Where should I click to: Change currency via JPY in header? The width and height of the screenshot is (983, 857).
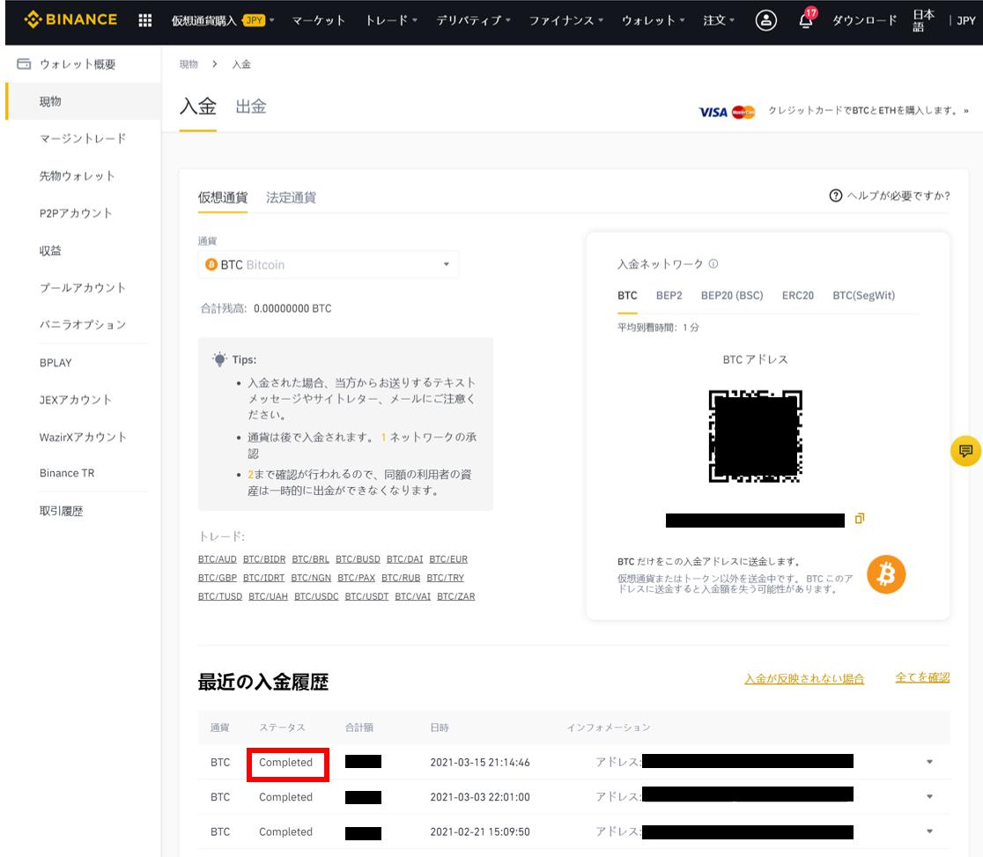tap(966, 20)
